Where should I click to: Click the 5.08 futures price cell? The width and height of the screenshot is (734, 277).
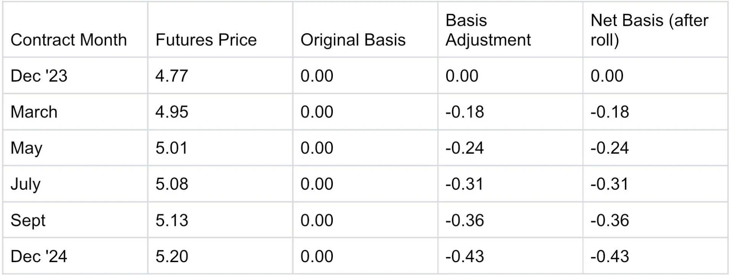pos(172,184)
